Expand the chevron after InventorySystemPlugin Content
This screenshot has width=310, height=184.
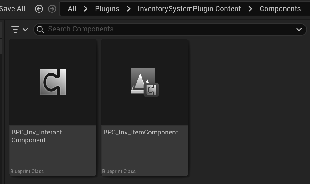(250, 9)
